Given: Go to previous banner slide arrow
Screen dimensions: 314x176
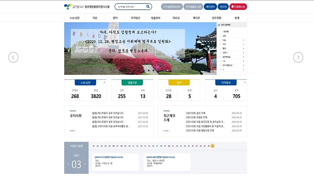Looking at the screenshot, I should point(13,57).
